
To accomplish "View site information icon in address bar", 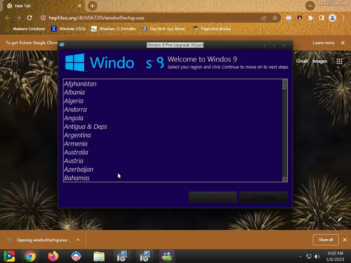I will (x=43, y=18).
